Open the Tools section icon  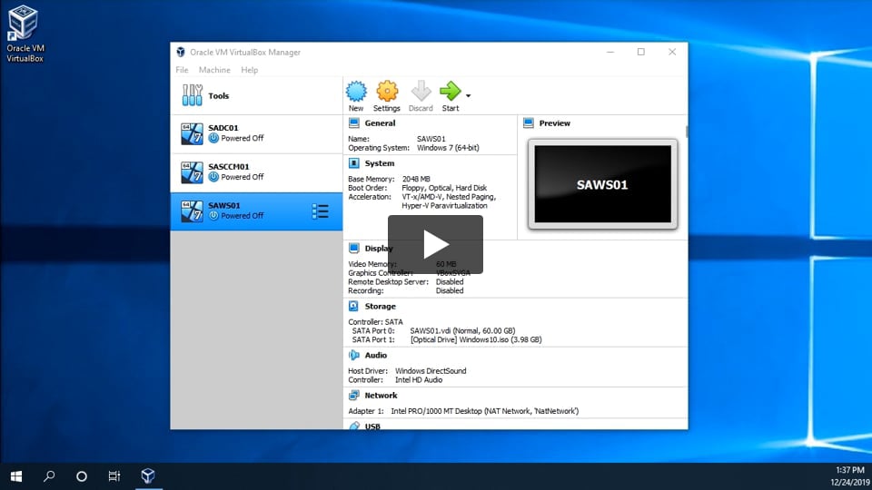[x=193, y=95]
